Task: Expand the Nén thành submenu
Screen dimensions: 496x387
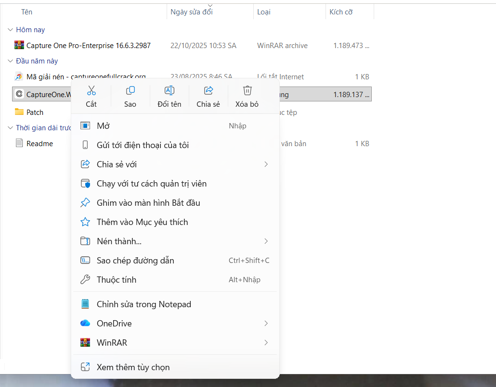Action: [119, 241]
